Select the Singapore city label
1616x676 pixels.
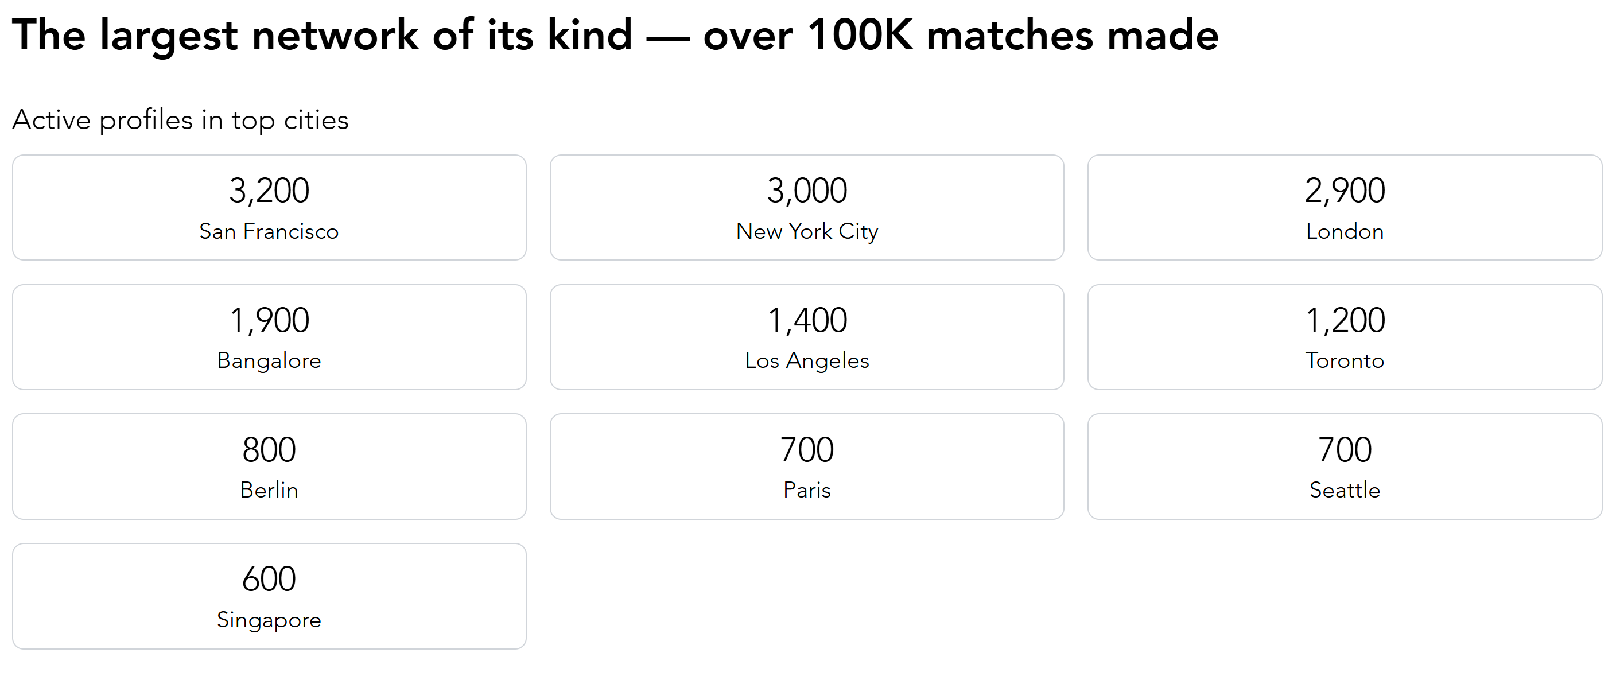point(269,620)
